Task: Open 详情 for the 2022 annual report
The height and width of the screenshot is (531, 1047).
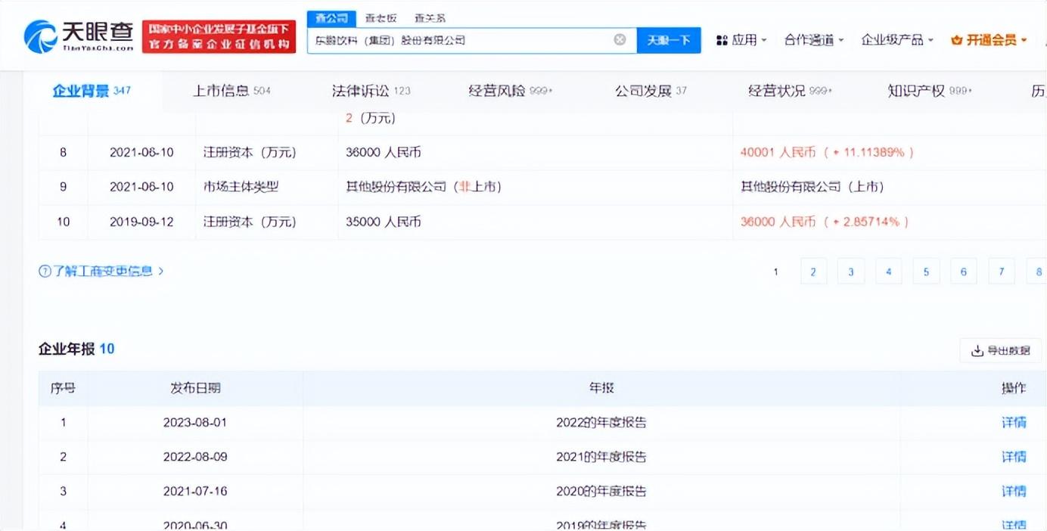Action: click(x=1014, y=422)
